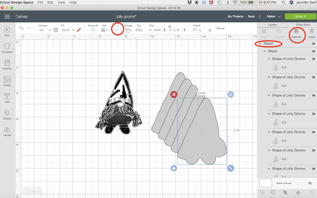
Task: Click the Slice icon at panel bottom
Action: point(262,193)
